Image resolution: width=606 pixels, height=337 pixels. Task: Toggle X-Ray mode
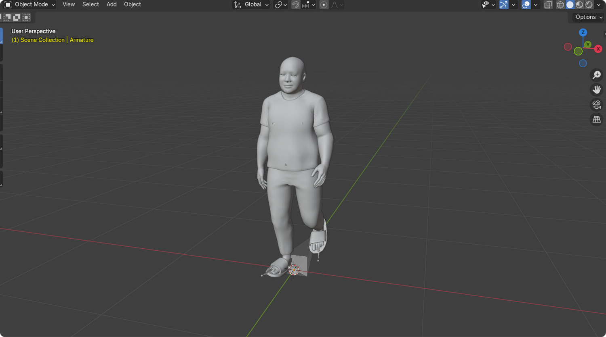click(548, 5)
